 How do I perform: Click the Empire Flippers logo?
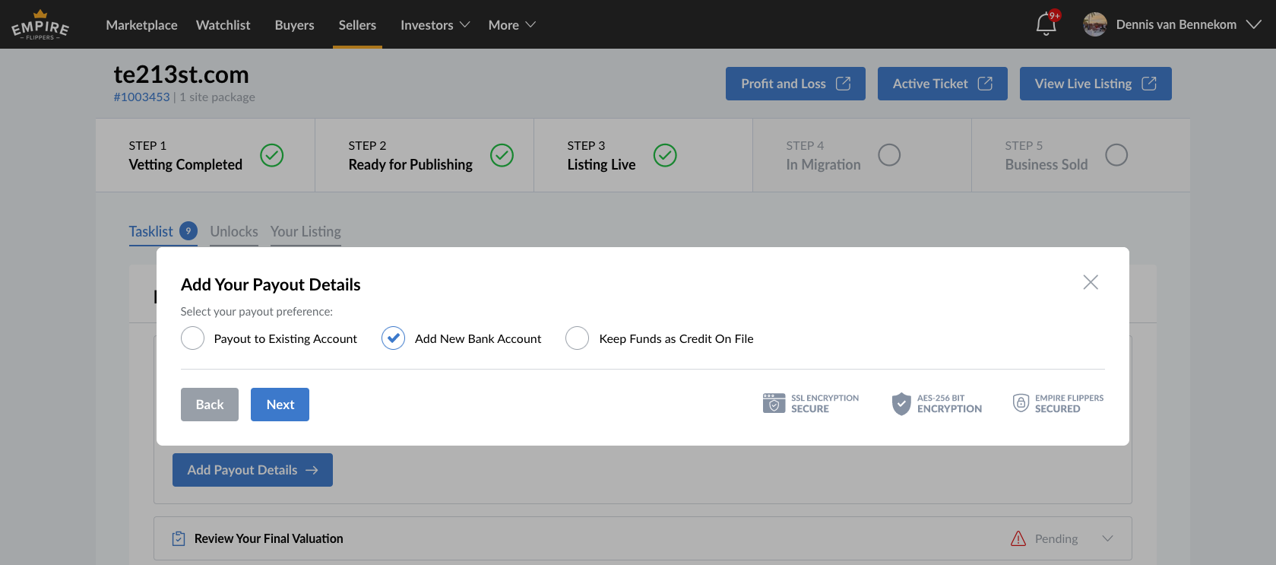tap(40, 24)
